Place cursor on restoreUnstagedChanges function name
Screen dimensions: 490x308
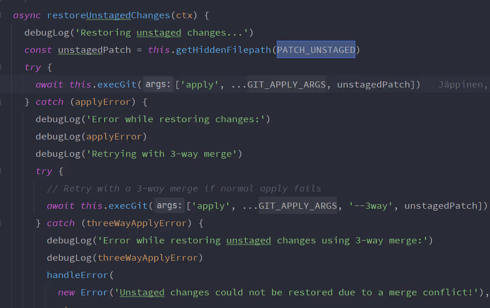pos(108,15)
